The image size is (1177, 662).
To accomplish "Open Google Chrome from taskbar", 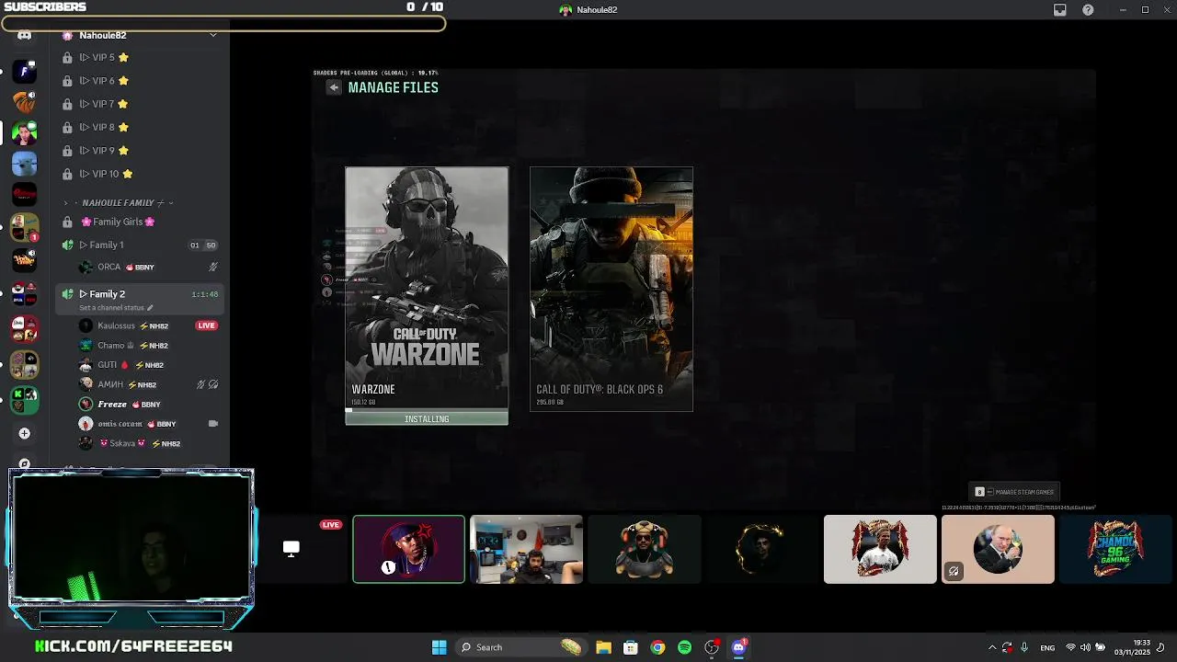I will click(657, 647).
